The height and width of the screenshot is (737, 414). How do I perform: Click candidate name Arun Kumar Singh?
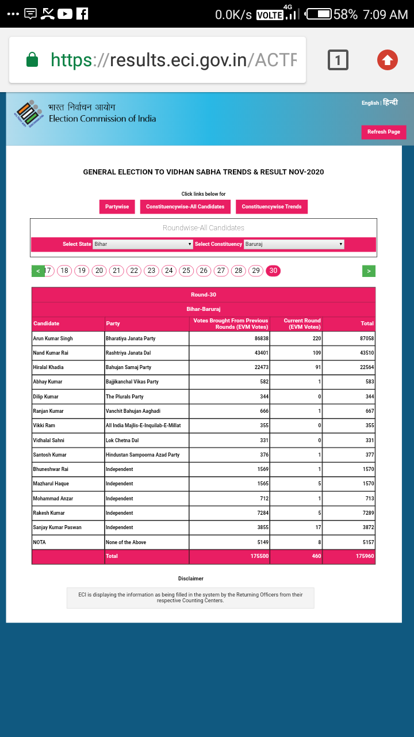click(53, 339)
